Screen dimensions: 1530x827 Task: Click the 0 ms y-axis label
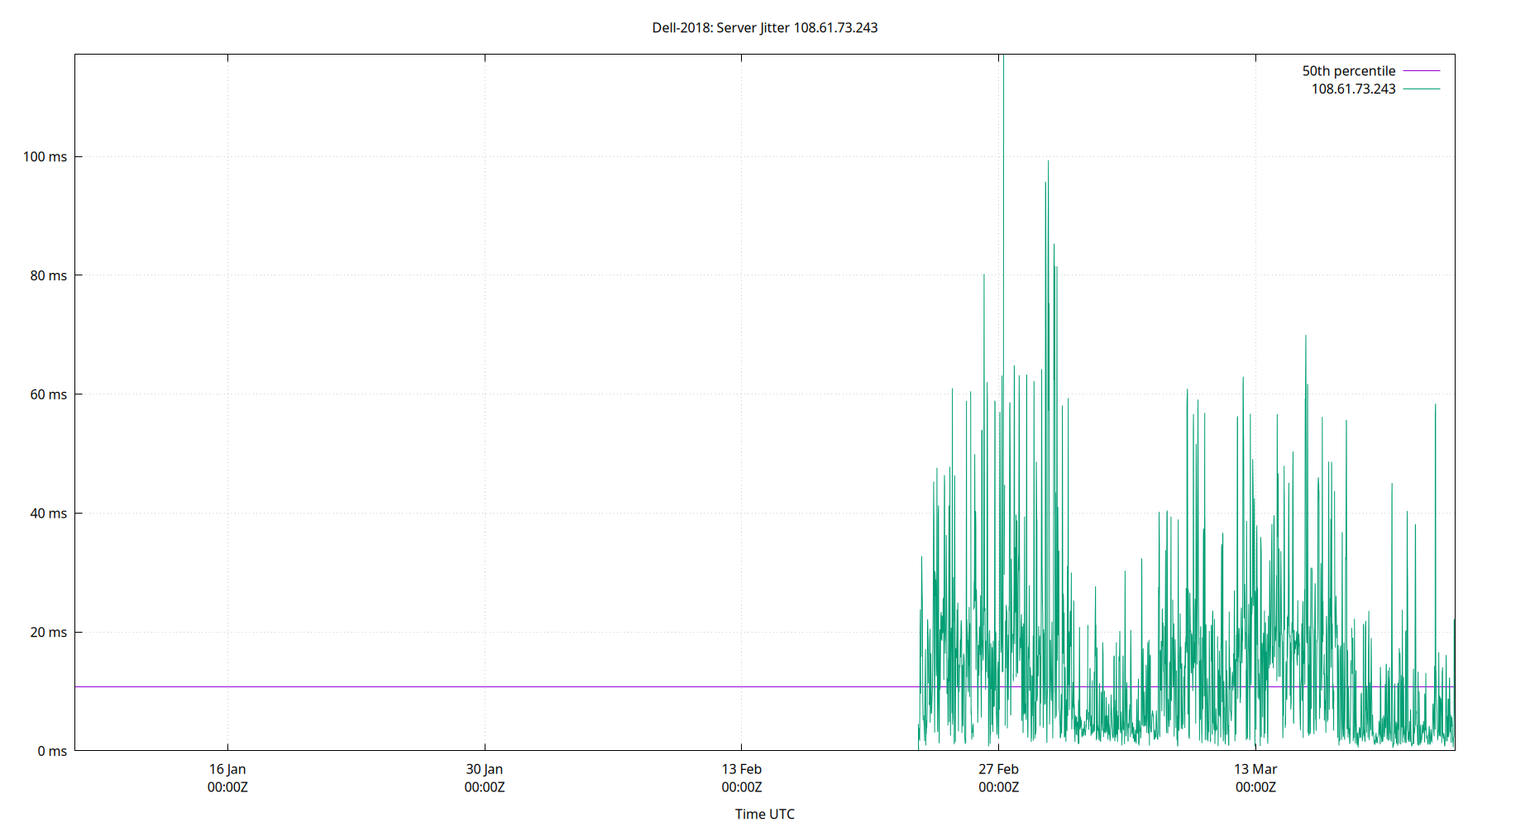point(51,751)
